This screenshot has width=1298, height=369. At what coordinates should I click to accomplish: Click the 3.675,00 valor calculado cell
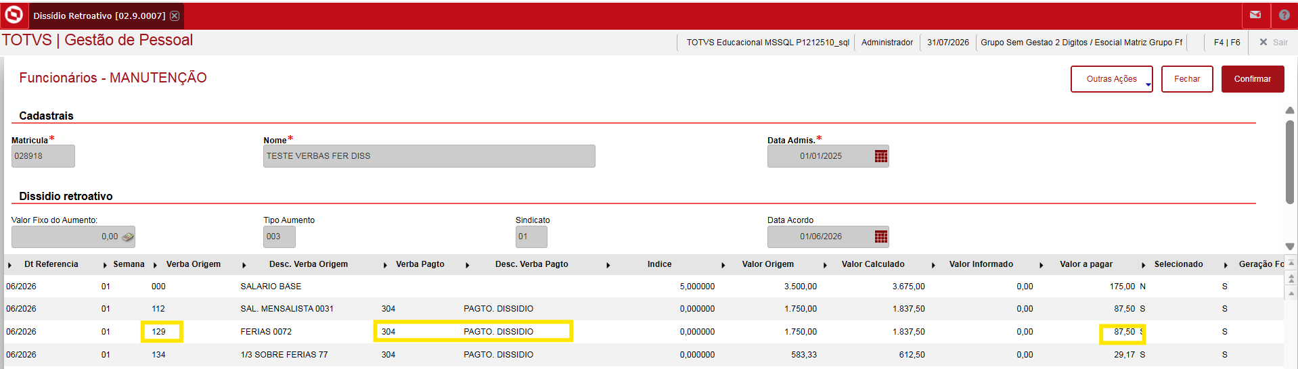click(908, 287)
